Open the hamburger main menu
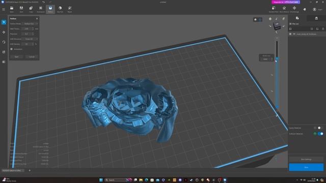 [4, 9]
